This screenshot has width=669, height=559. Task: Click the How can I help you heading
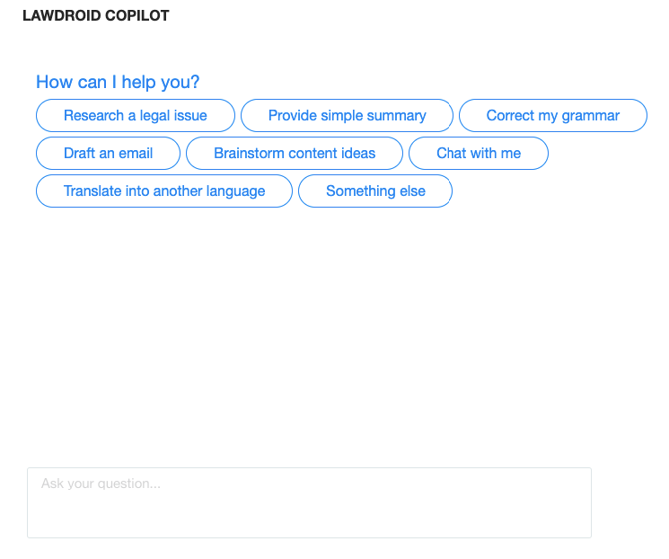pos(118,82)
